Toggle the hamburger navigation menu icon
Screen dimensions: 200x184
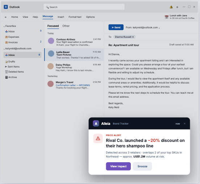pyautogui.click(x=5, y=17)
